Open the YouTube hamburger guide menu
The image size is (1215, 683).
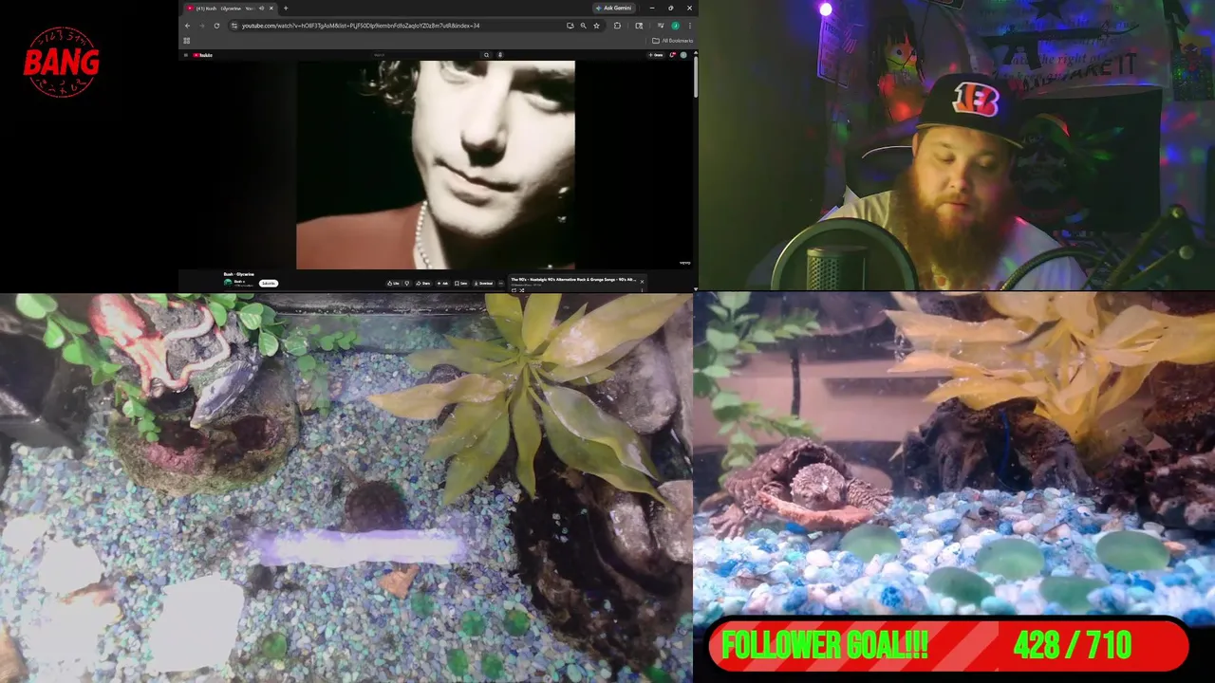[186, 55]
